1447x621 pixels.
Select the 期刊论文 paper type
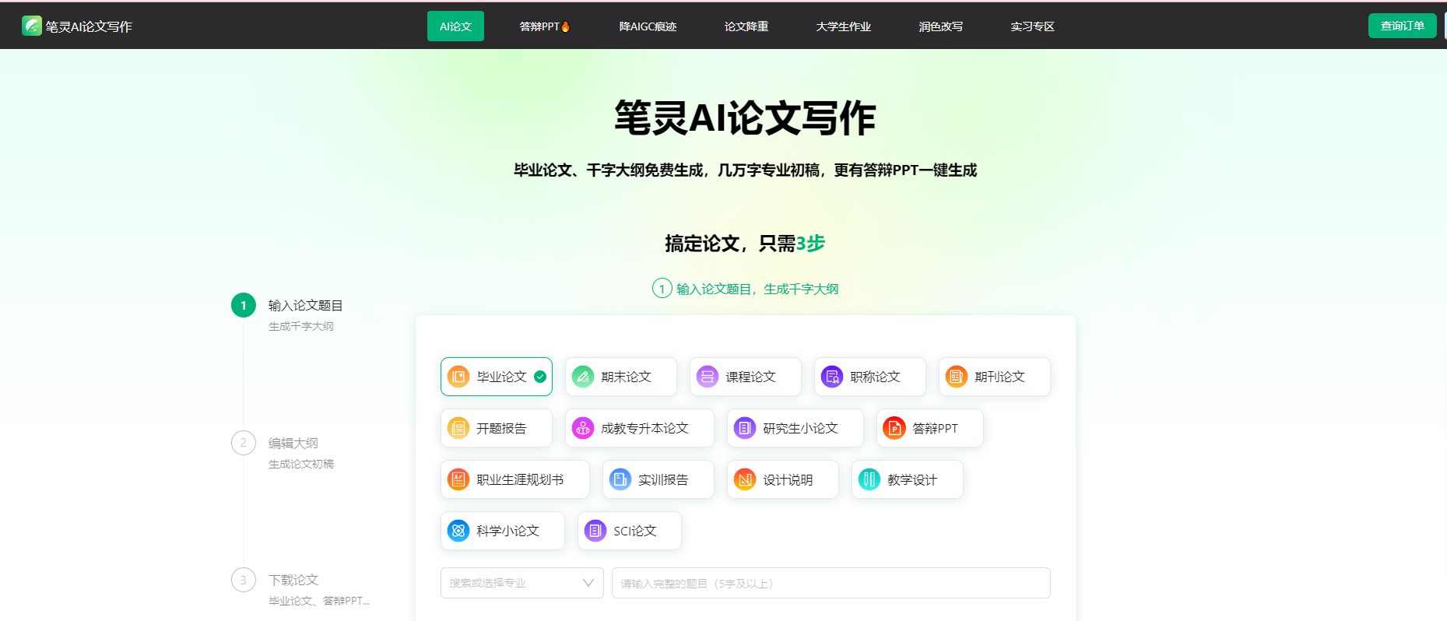[995, 377]
